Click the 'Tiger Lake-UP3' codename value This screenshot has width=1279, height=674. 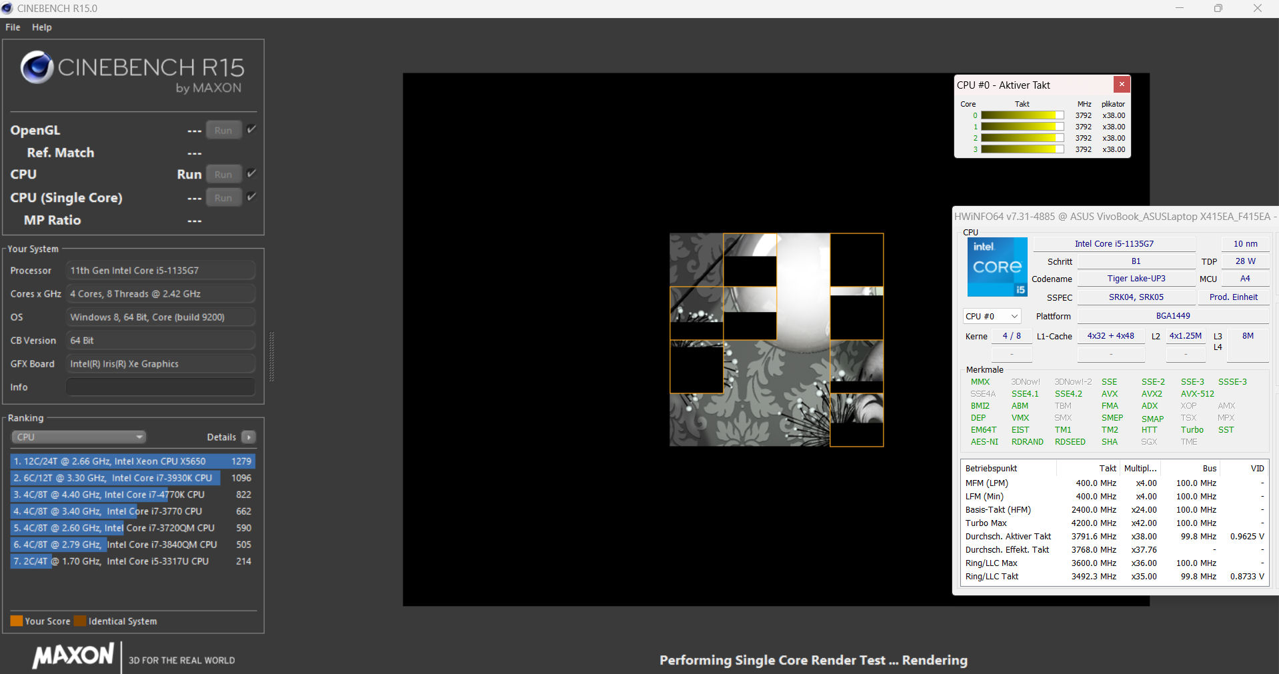coord(1136,279)
